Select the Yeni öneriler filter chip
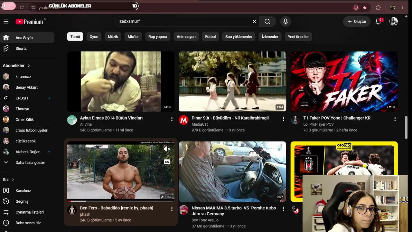Image resolution: width=412 pixels, height=232 pixels. coord(298,37)
